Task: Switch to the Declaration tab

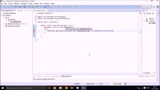Action: click(x=56, y=76)
